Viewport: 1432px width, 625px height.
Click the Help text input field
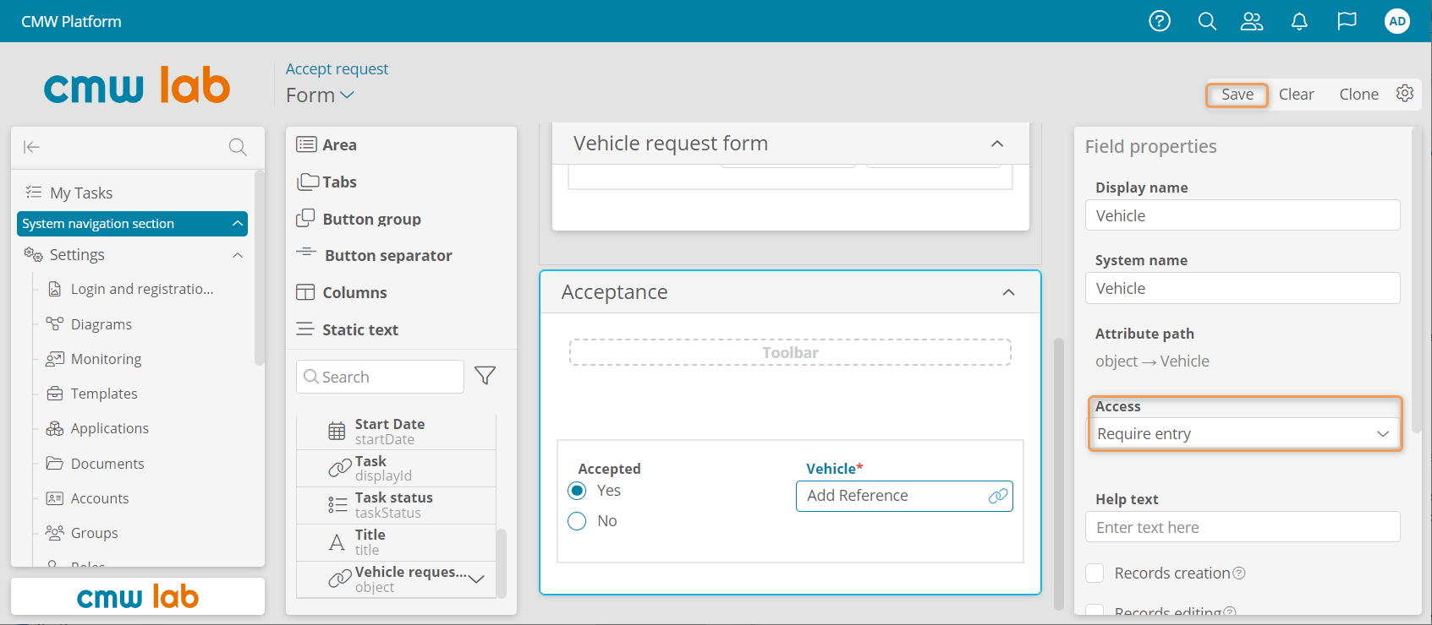[x=1242, y=528]
